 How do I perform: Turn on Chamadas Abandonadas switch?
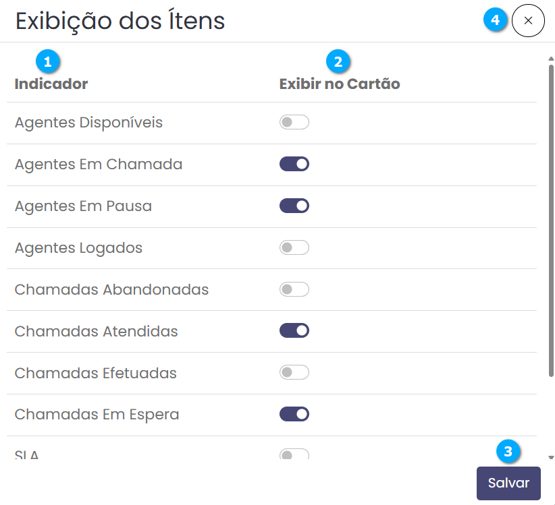click(294, 289)
